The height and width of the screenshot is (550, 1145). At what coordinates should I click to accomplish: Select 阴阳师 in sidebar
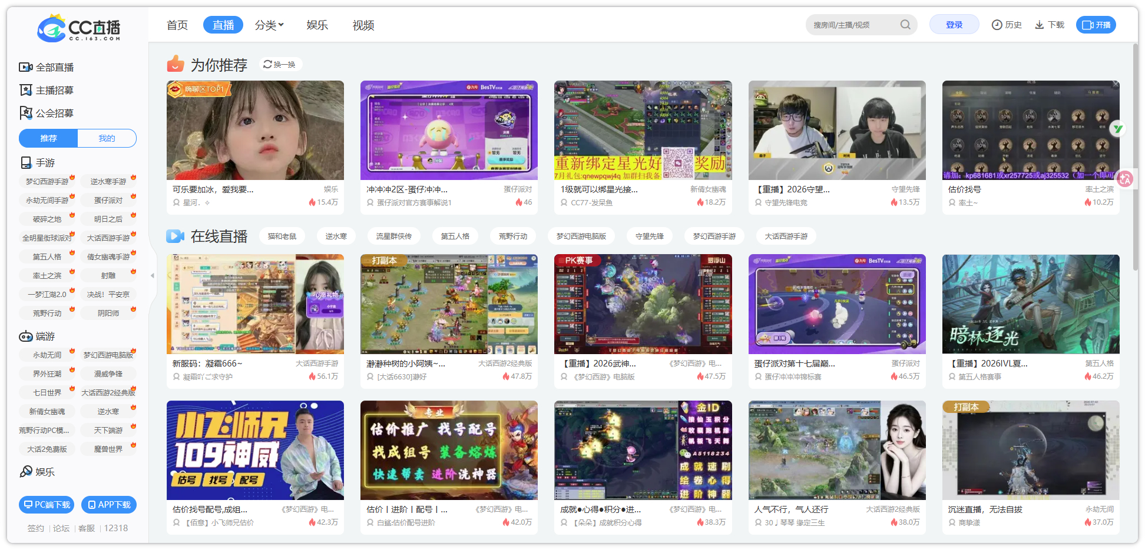[108, 313]
